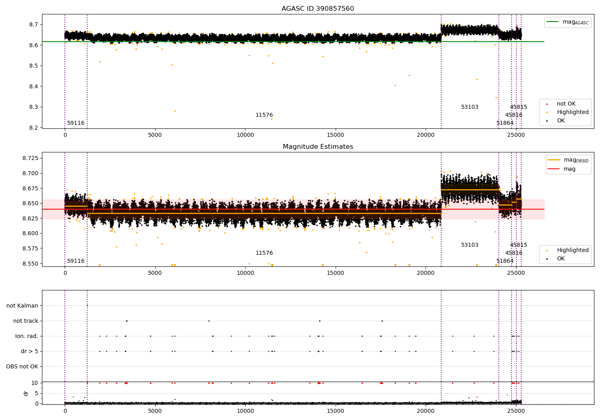The height and width of the screenshot is (420, 600).
Task: Click the 'OBS not OK' row label
Action: pyautogui.click(x=22, y=367)
